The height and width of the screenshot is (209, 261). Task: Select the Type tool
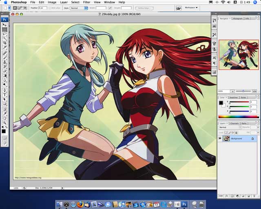(x=4, y=95)
